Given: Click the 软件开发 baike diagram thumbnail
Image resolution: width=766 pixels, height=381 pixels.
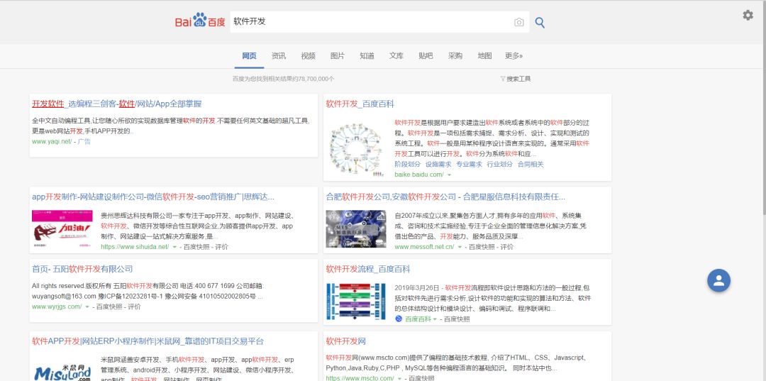Looking at the screenshot, I should pyautogui.click(x=356, y=150).
